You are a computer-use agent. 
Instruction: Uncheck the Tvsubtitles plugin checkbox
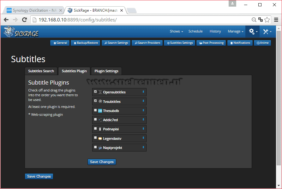pos(95,101)
